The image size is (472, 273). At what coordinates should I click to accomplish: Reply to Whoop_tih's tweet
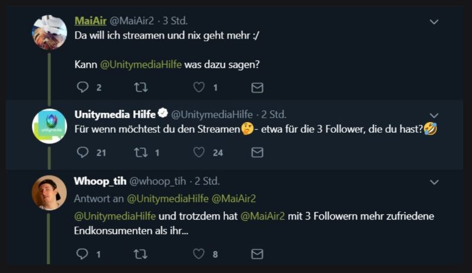pyautogui.click(x=83, y=254)
